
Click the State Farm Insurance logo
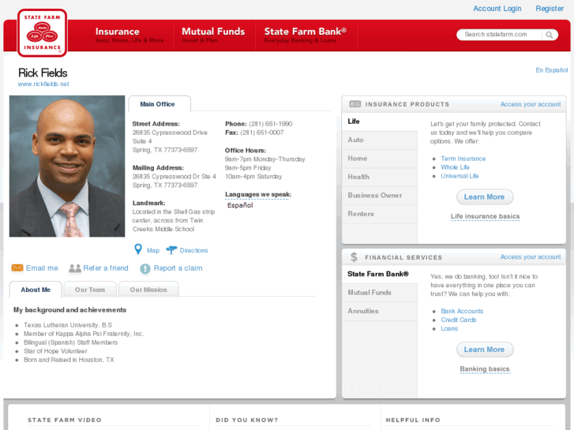[x=42, y=33]
